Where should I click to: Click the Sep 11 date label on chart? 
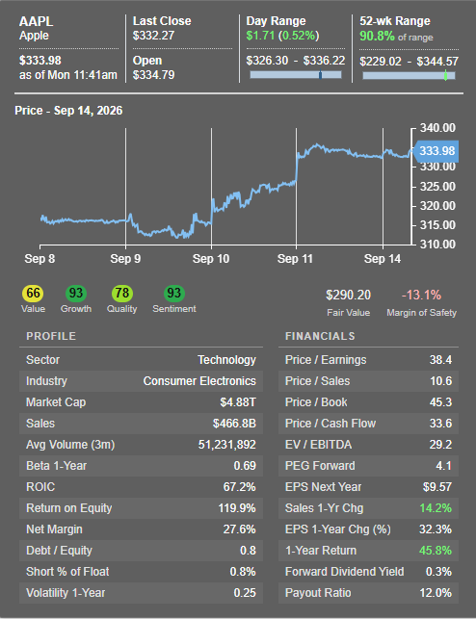(295, 259)
